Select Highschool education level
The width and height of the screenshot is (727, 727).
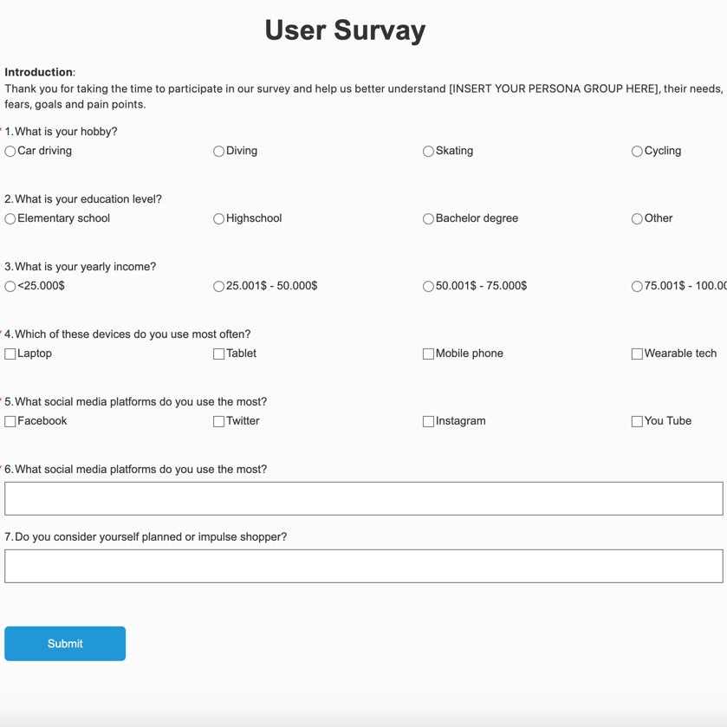click(x=218, y=219)
